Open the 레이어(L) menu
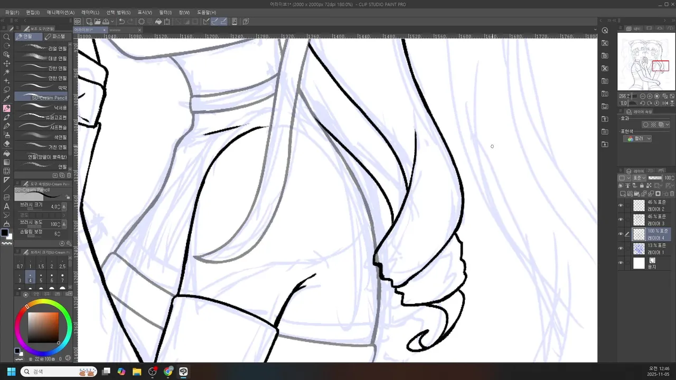The height and width of the screenshot is (380, 676). [90, 12]
